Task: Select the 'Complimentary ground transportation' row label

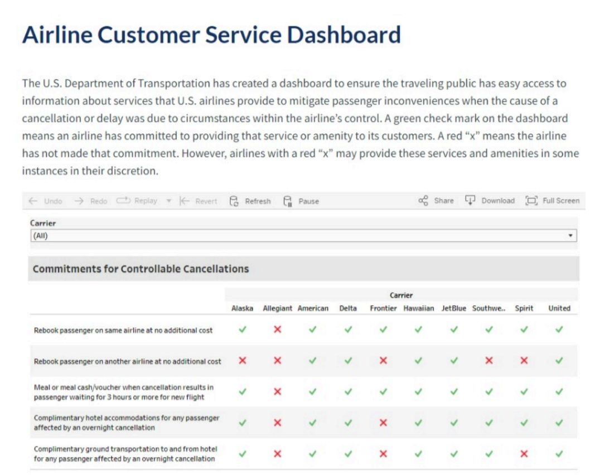Action: 125,454
